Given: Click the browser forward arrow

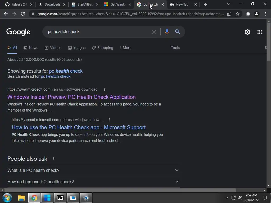Looking at the screenshot, I should pos(14,14).
